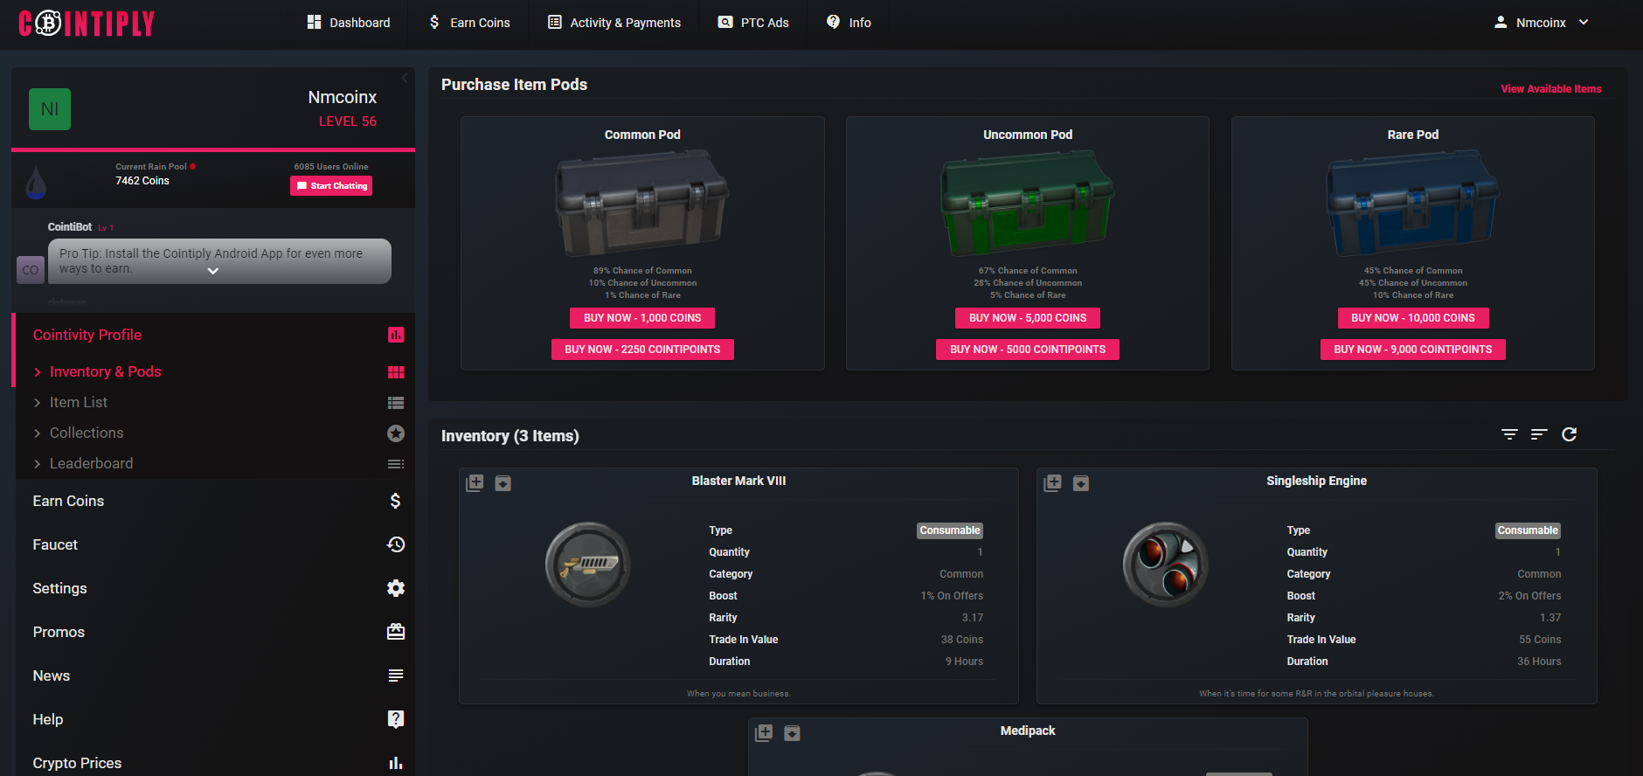
Task: Open the Cointivity Profile chart icon
Action: pyautogui.click(x=396, y=335)
